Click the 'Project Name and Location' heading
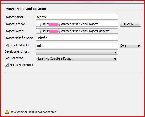 tap(25, 9)
